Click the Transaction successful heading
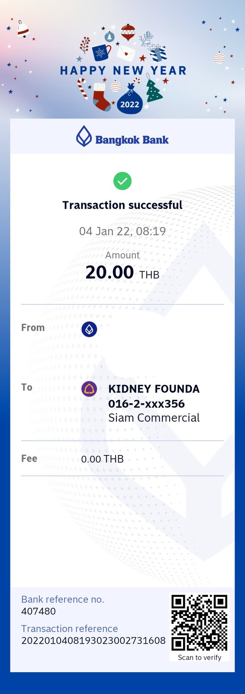 click(x=122, y=205)
